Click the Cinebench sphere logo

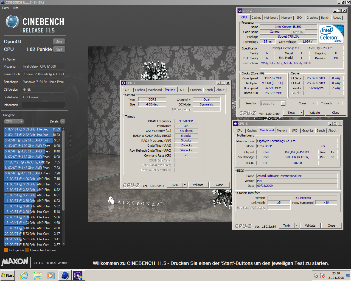tap(12, 22)
